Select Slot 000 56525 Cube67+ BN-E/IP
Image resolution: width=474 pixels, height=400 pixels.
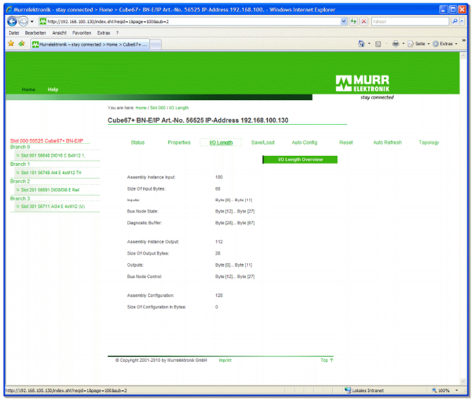[47, 141]
